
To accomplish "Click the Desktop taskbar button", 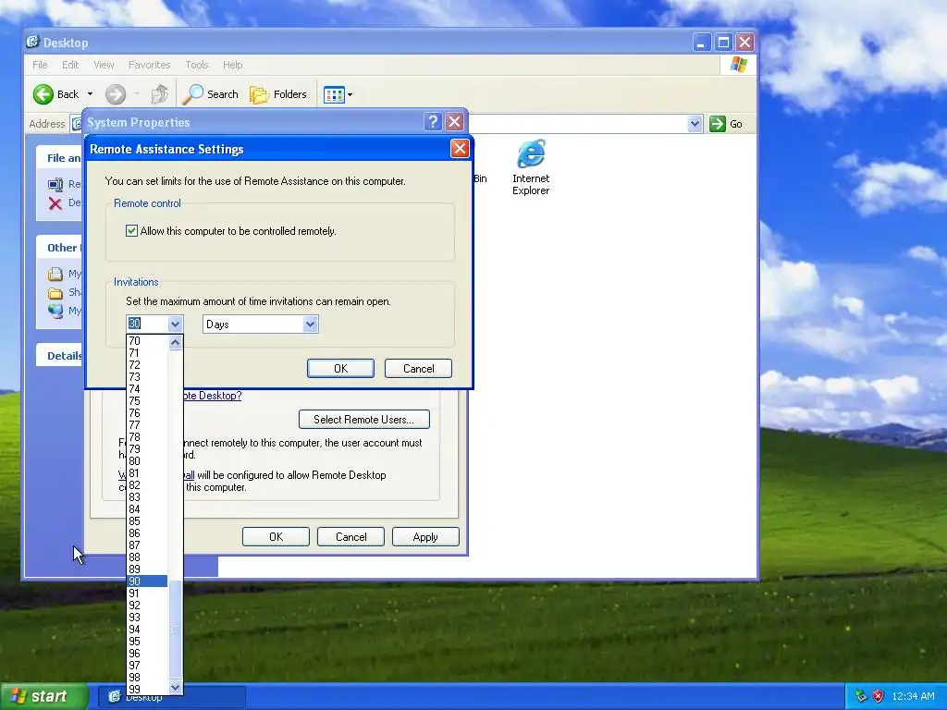I will (172, 697).
